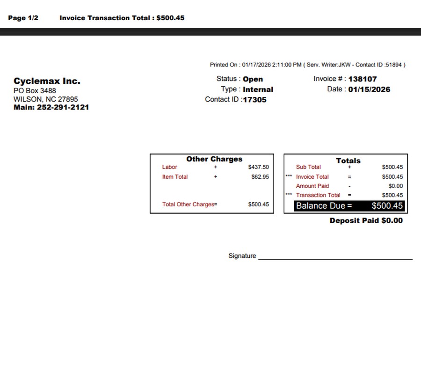Click the Invoice Total label
The width and height of the screenshot is (421, 365).
click(312, 177)
